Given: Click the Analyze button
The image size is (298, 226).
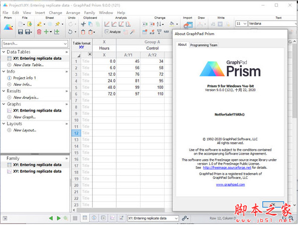Looking at the screenshot, I should (x=113, y=32).
